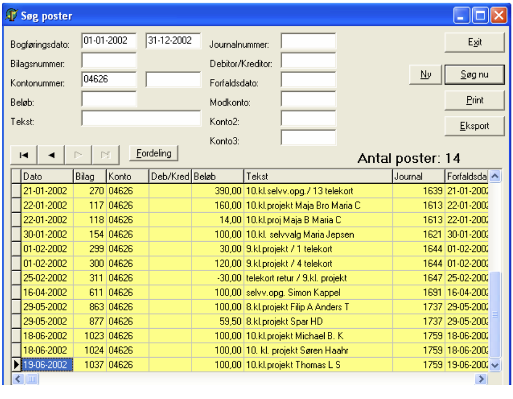Go to first record navigation arrow

(x=24, y=155)
